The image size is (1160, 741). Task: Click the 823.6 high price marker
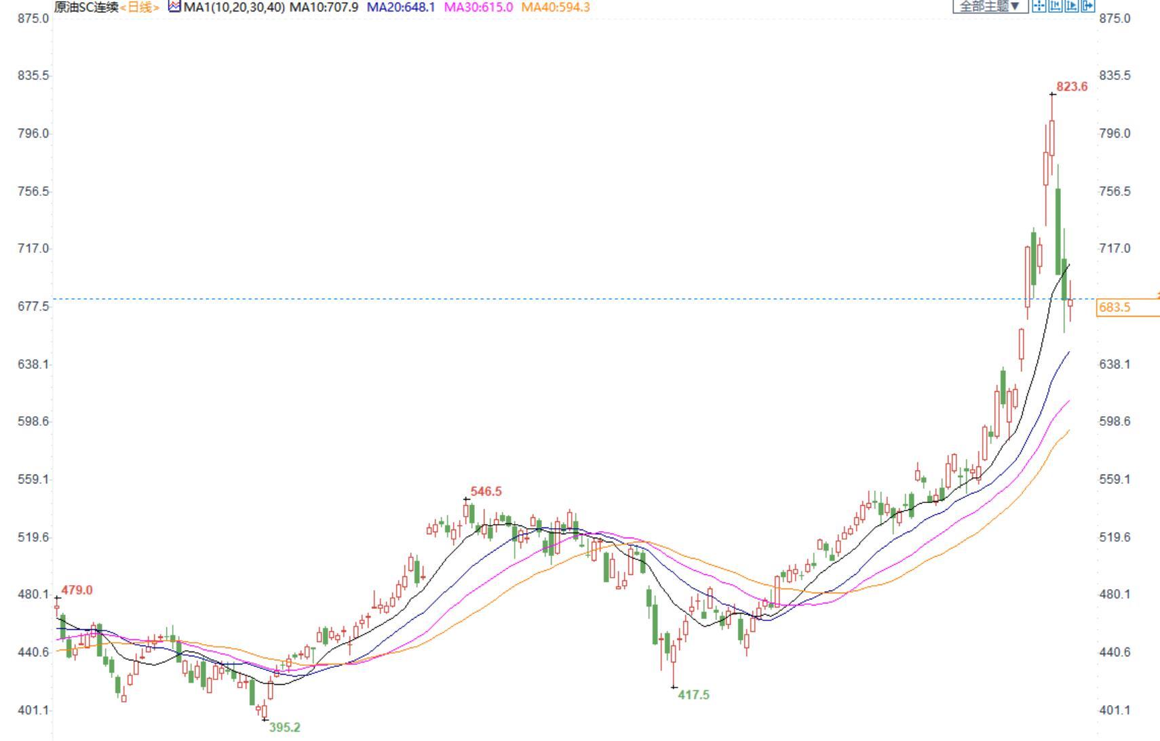[1072, 87]
